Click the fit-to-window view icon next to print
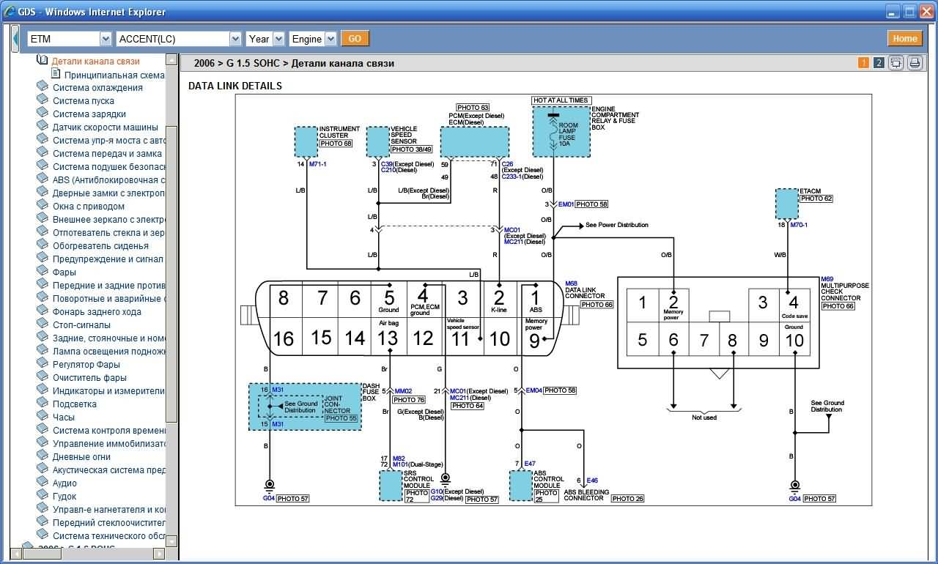 click(x=895, y=63)
